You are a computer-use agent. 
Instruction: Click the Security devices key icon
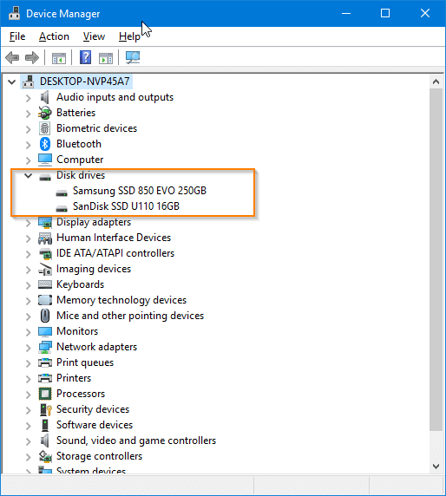point(46,409)
